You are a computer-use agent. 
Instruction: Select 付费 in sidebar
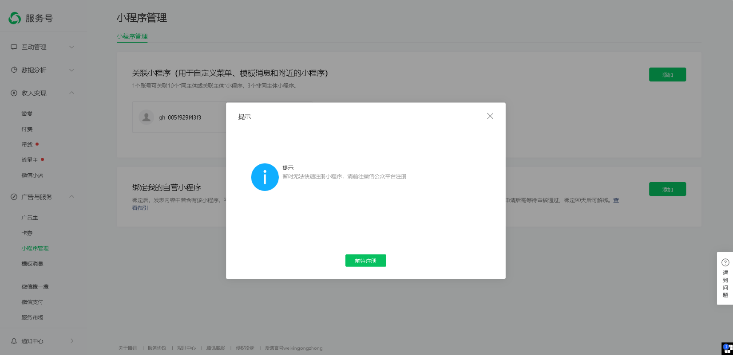[x=27, y=129]
